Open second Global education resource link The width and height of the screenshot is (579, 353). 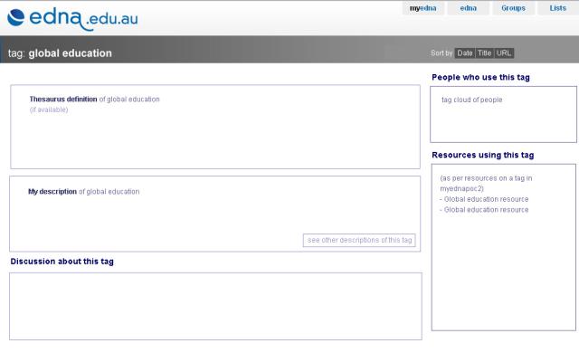486,210
